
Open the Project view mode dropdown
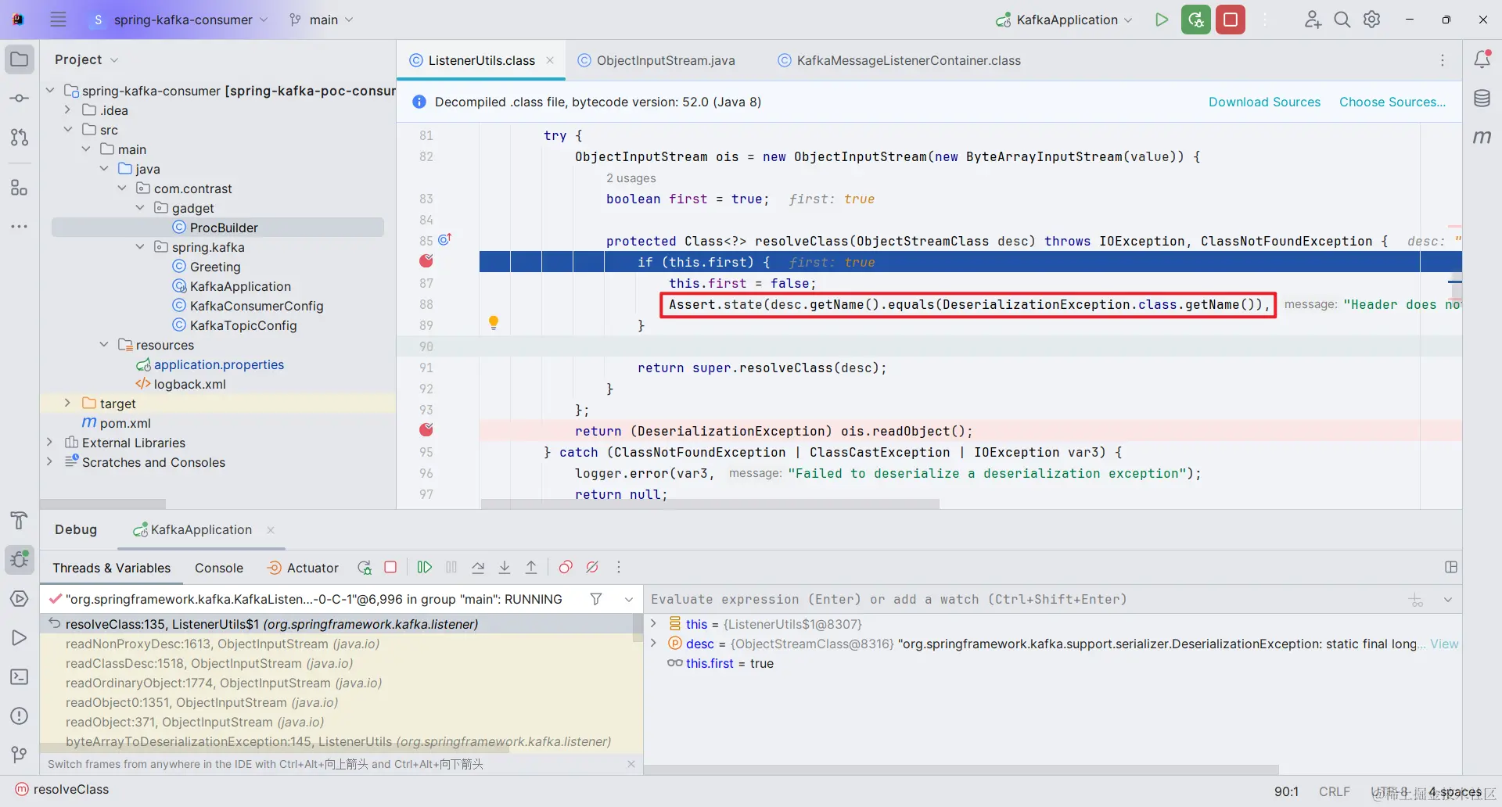[86, 59]
